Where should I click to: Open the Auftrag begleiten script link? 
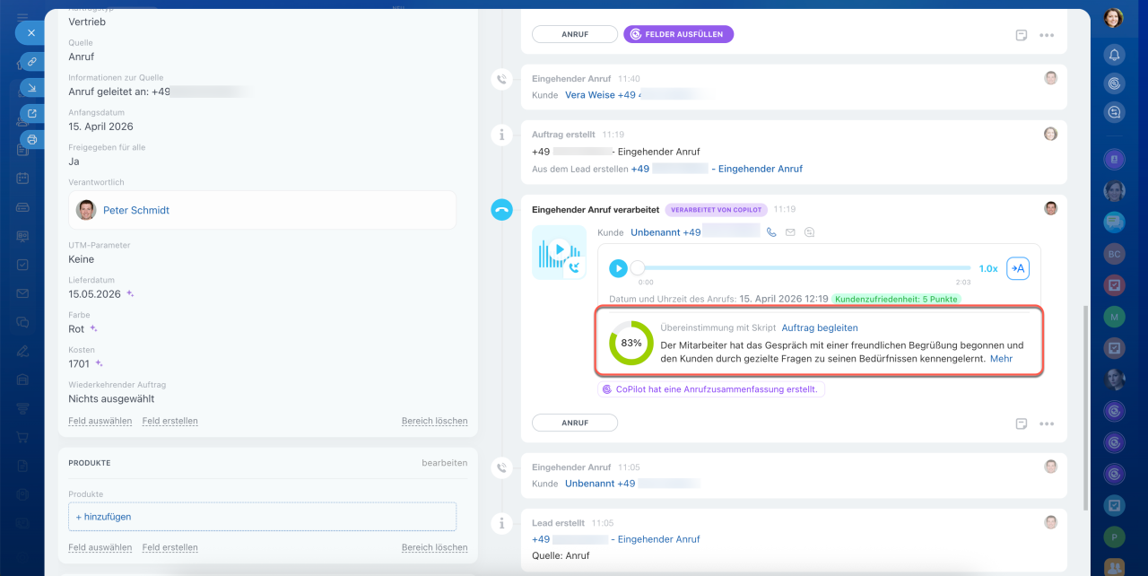coord(819,328)
